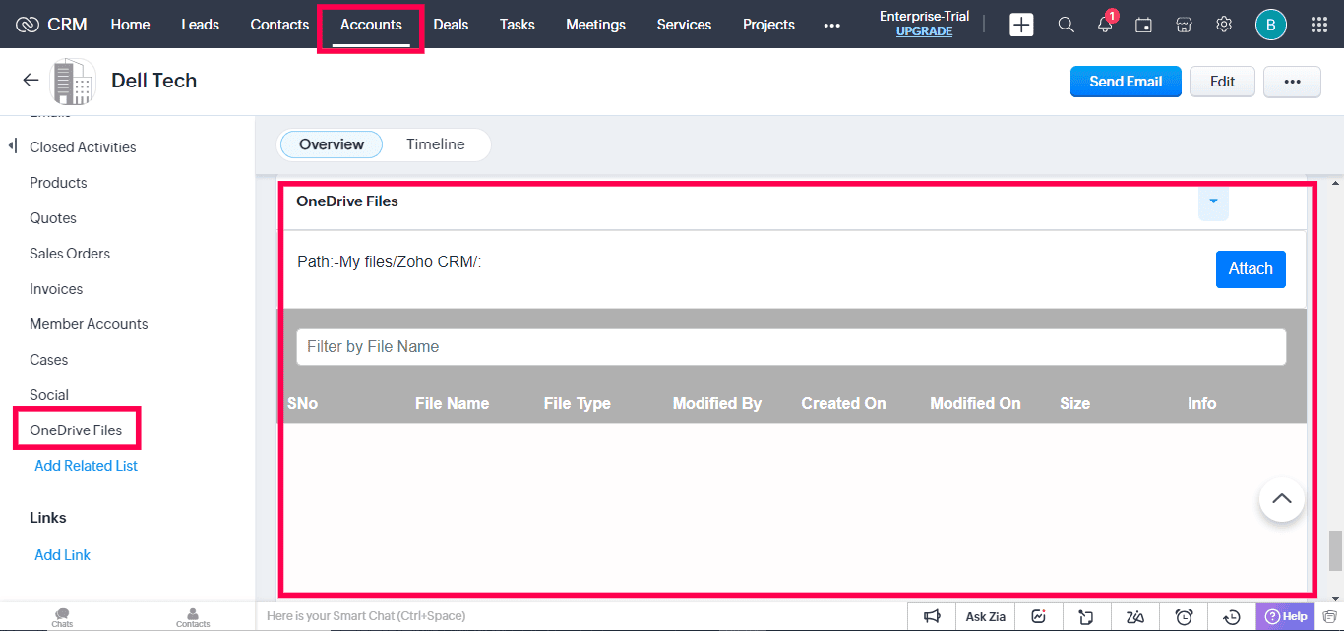Image resolution: width=1344 pixels, height=631 pixels.
Task: Open the Tasks module
Action: (517, 25)
